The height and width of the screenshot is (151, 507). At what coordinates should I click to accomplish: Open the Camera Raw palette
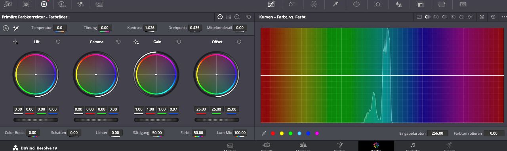tap(8, 4)
